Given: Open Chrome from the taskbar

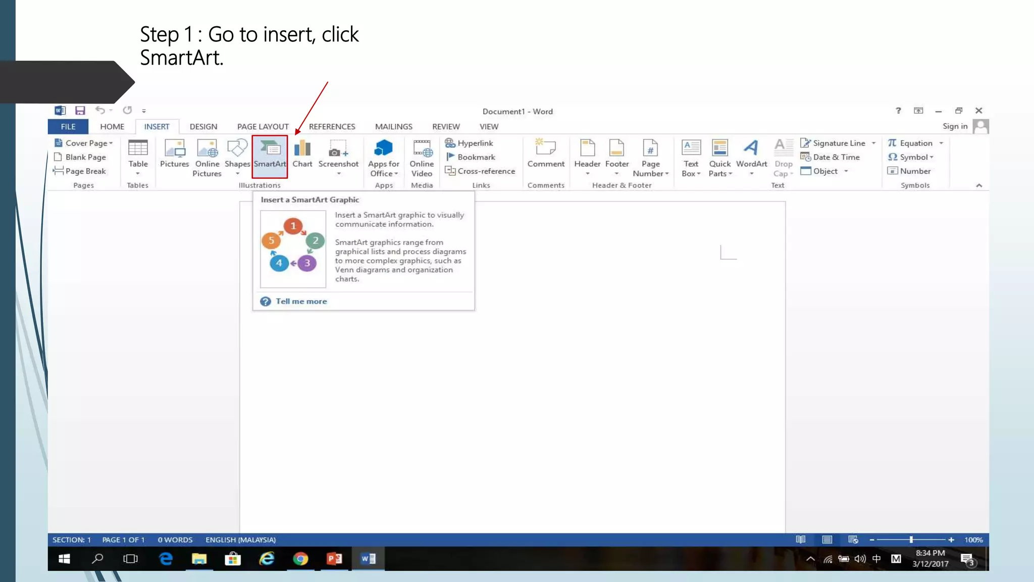Looking at the screenshot, I should (x=300, y=559).
